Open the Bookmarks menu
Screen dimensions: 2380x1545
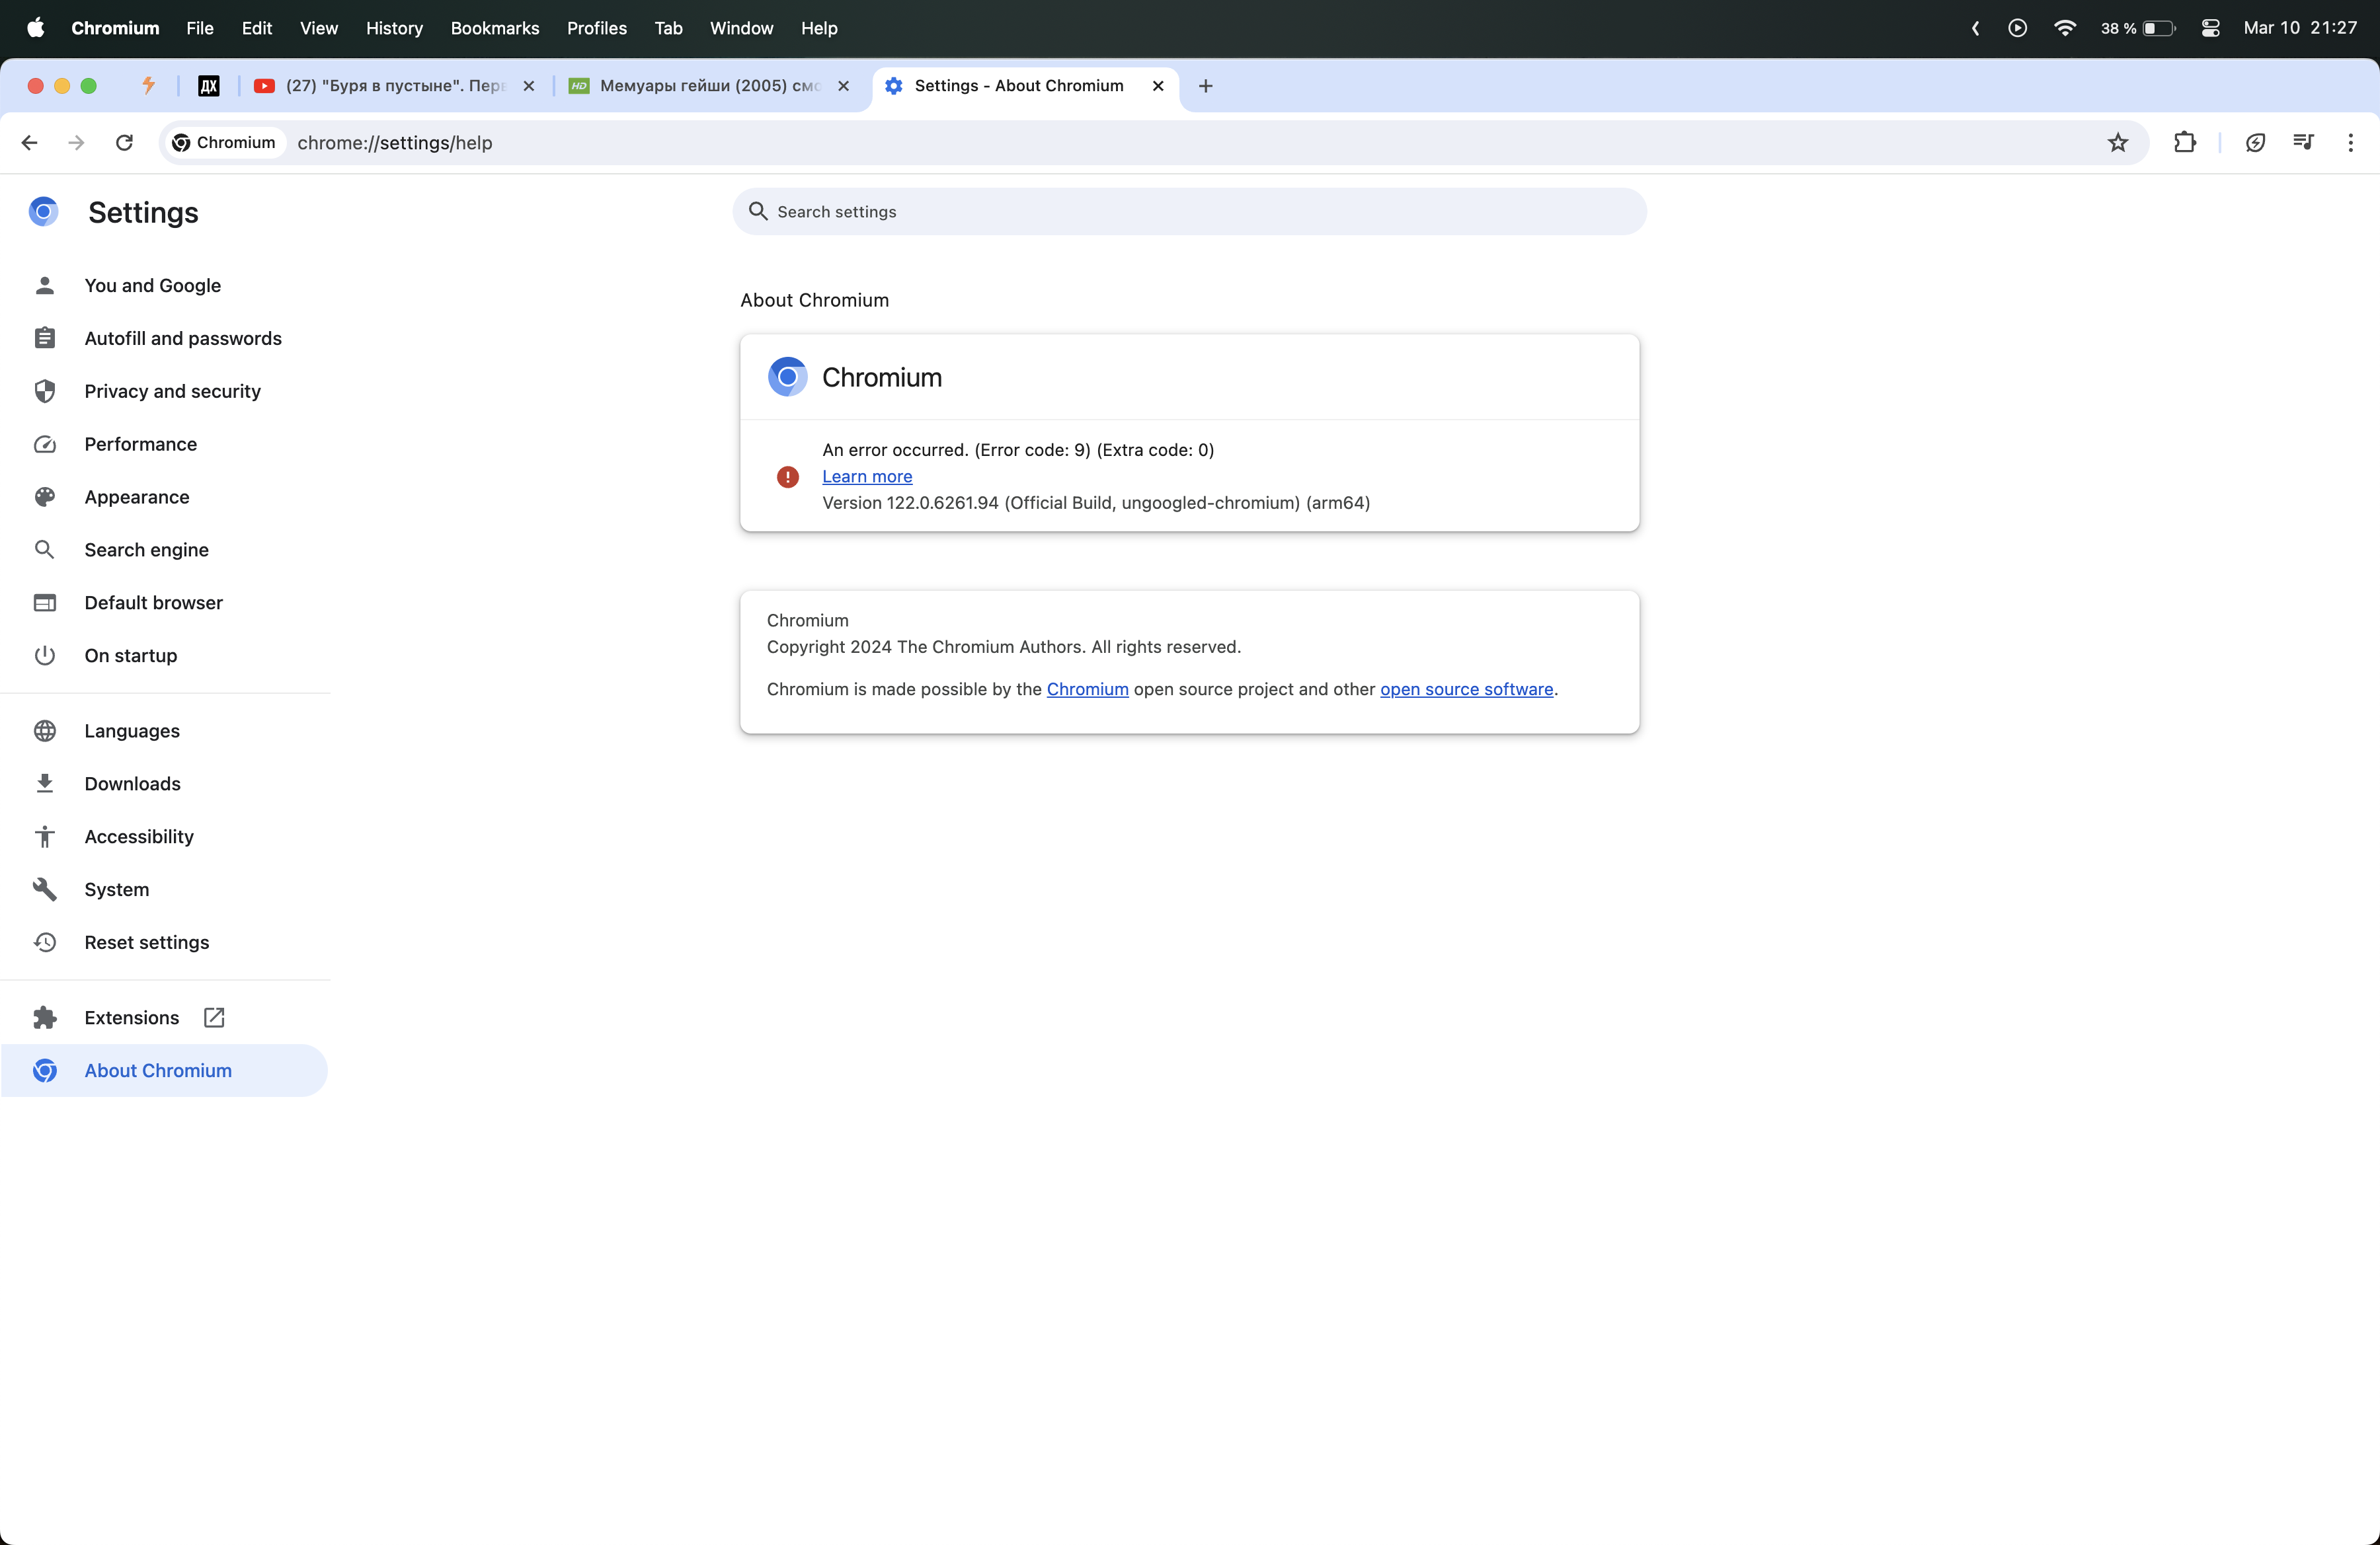495,28
